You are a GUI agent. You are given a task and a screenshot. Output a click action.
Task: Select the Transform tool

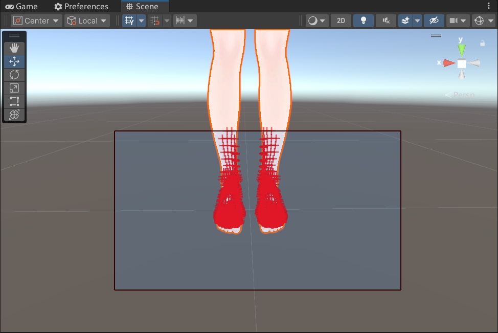14,115
